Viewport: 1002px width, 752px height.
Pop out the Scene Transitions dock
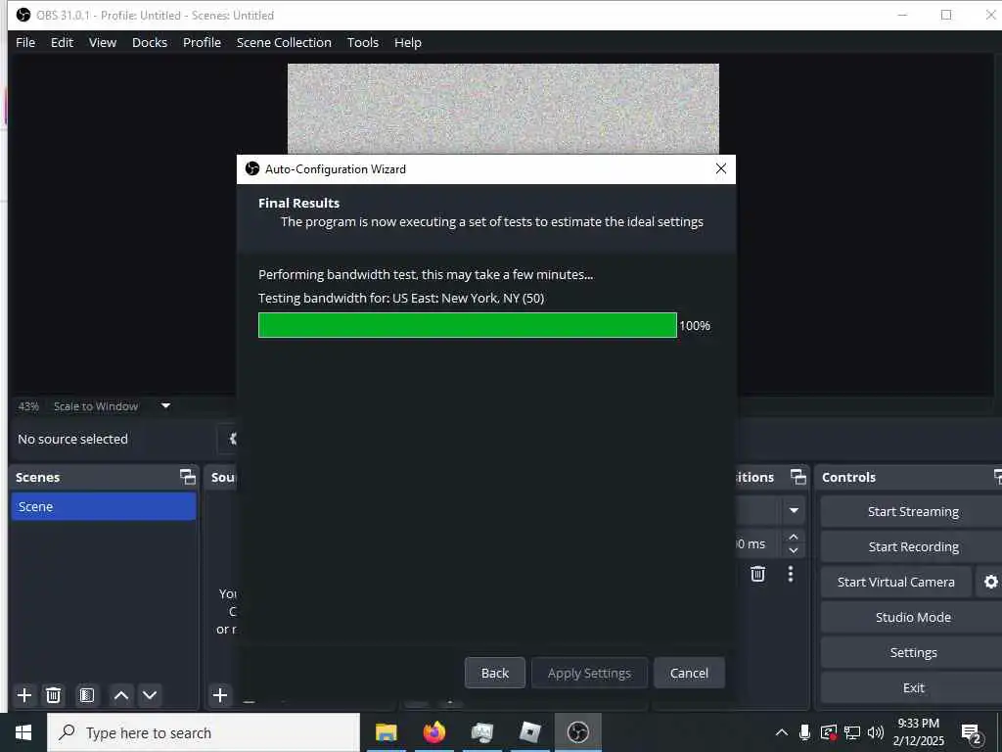pyautogui.click(x=798, y=477)
